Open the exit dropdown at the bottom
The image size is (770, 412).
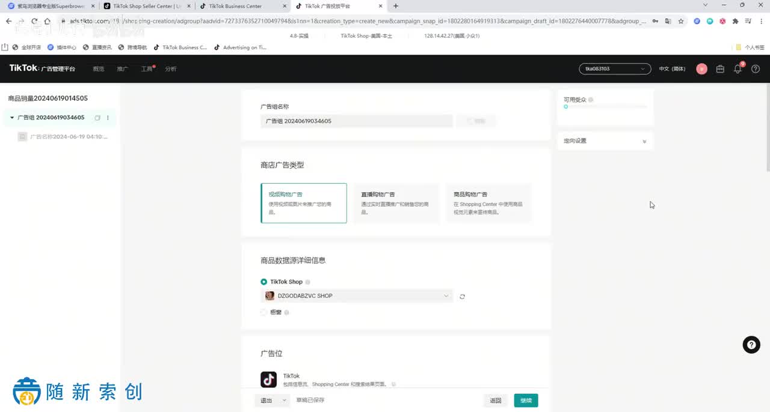pyautogui.click(x=273, y=401)
